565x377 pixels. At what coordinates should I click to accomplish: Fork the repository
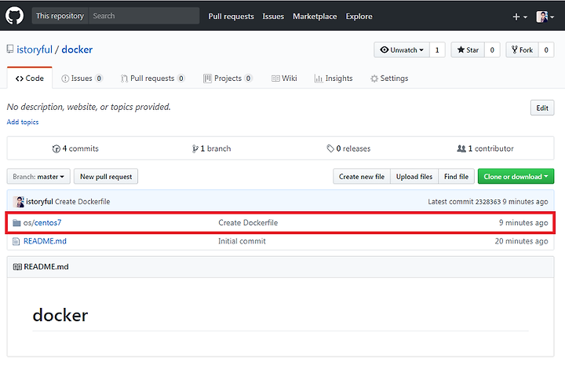pyautogui.click(x=522, y=49)
